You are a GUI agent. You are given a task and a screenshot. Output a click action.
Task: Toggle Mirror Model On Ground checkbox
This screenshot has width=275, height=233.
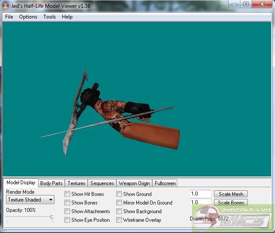coord(119,202)
